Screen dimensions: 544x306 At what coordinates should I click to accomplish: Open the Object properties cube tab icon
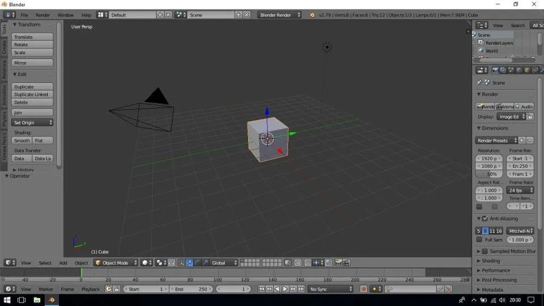click(527, 70)
